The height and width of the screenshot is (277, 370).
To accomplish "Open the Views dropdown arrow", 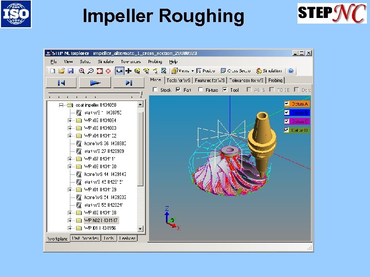I will pos(193,71).
